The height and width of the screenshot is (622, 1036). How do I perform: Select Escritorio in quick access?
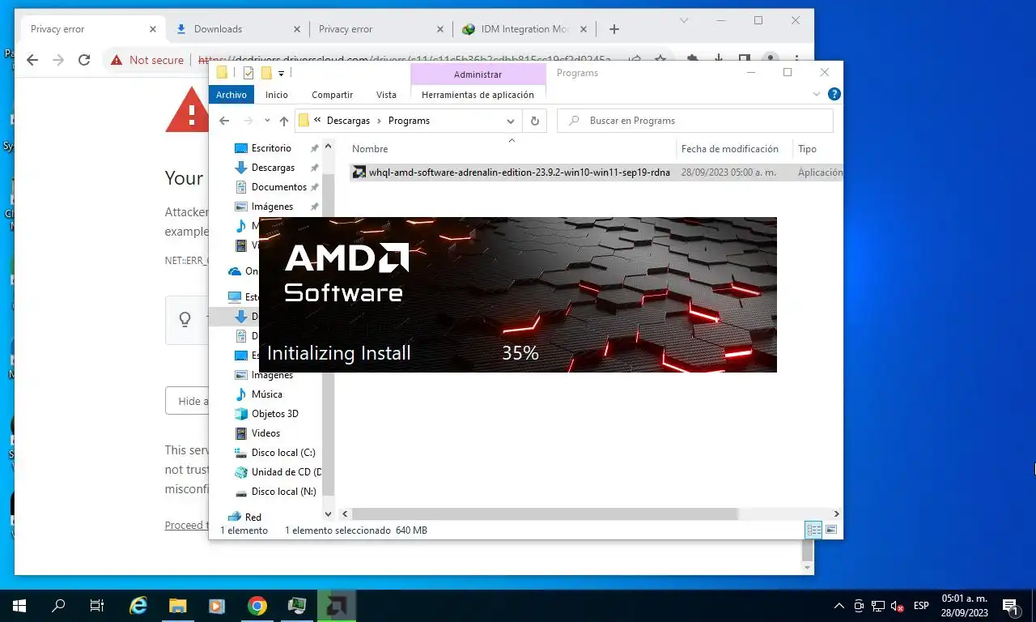(271, 148)
